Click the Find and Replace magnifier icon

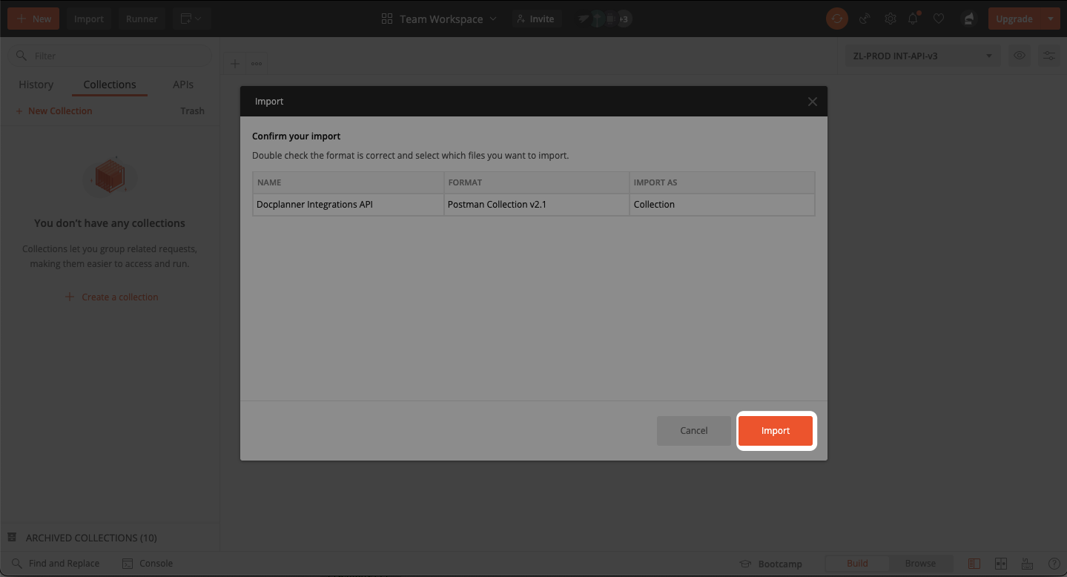coord(16,564)
